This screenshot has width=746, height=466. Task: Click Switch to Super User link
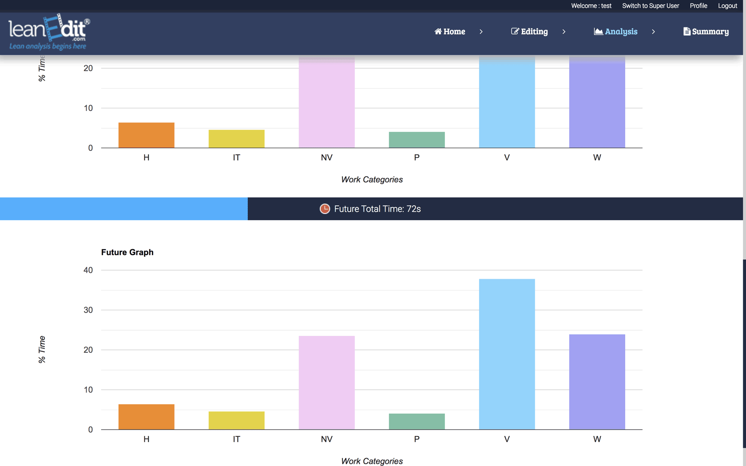pos(651,6)
